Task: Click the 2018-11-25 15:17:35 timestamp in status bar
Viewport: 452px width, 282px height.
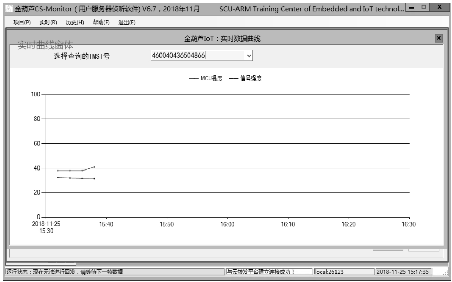Action: click(403, 272)
